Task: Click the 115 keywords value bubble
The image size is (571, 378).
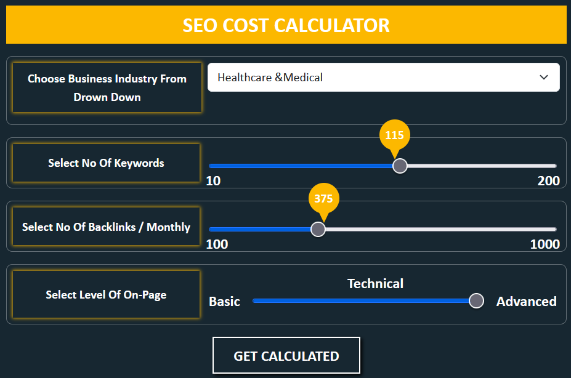Action: [394, 135]
